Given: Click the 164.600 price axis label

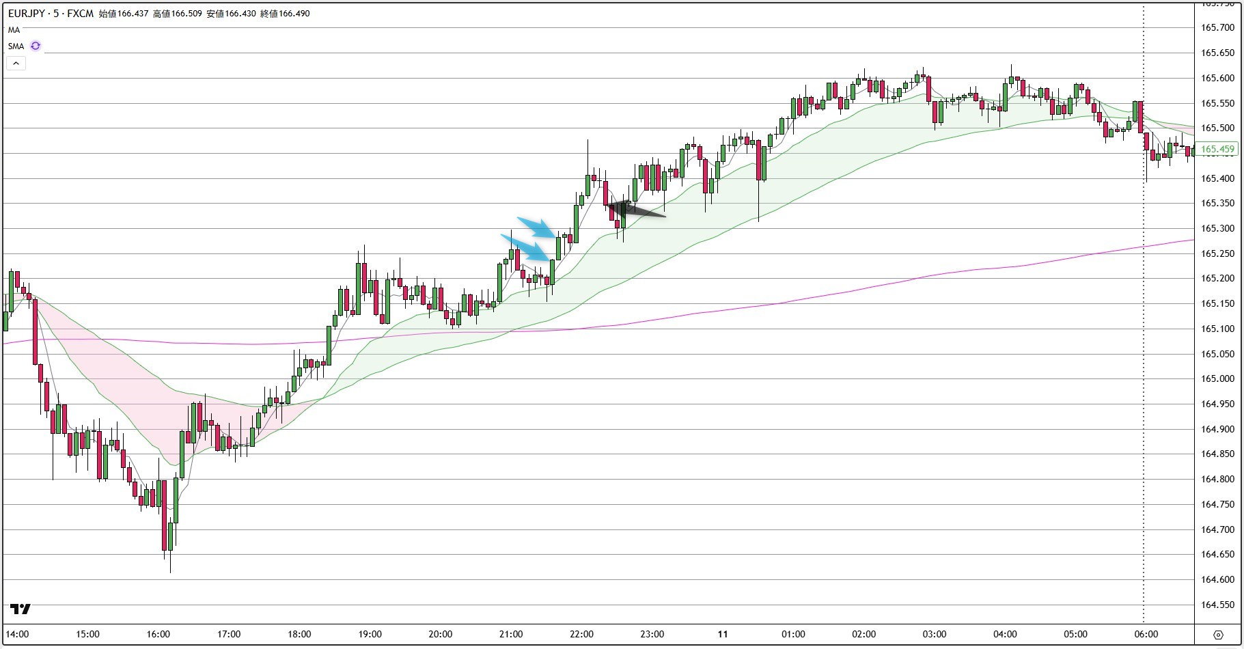Looking at the screenshot, I should pyautogui.click(x=1217, y=580).
